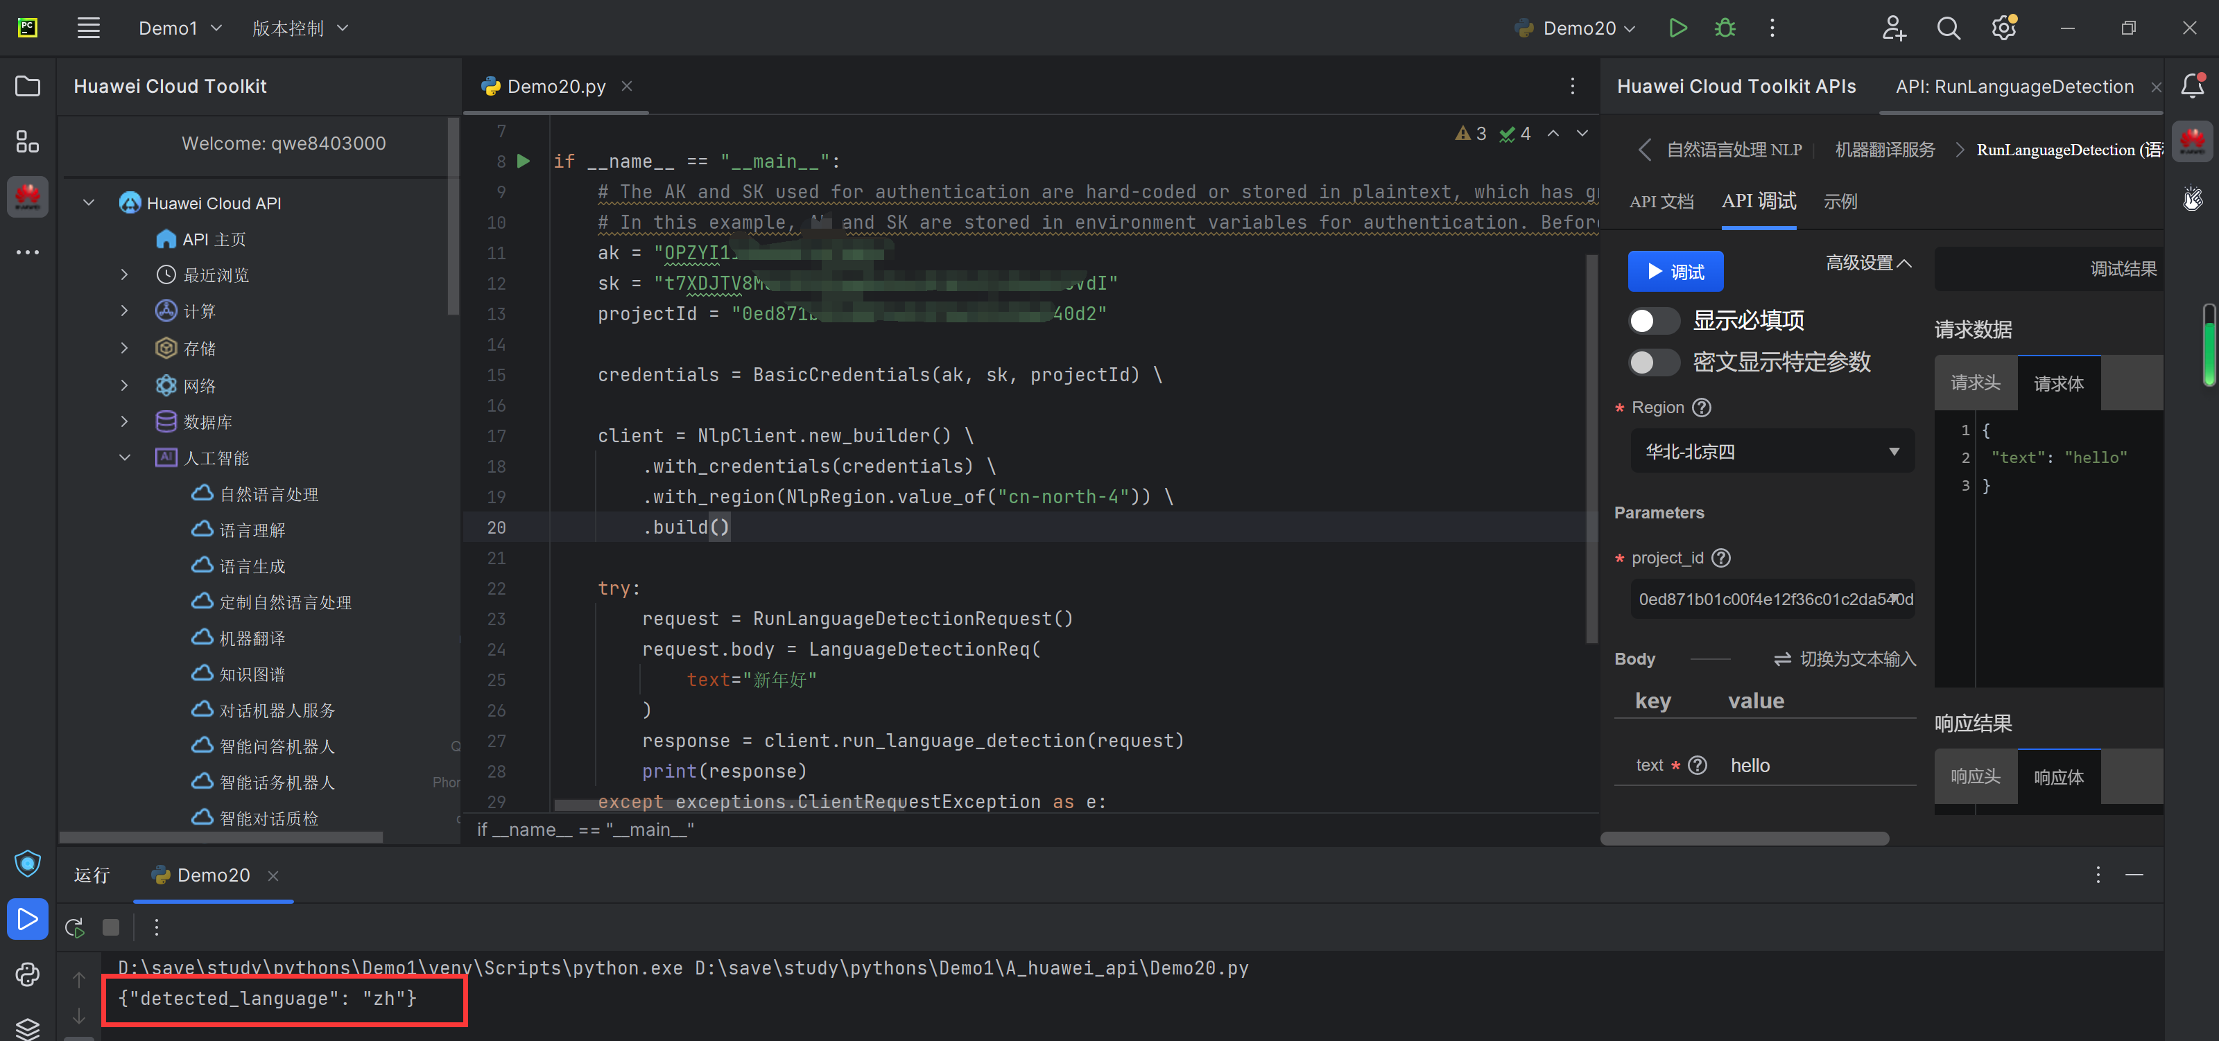
Task: Switch to the API 文档 tab
Action: 1661,202
